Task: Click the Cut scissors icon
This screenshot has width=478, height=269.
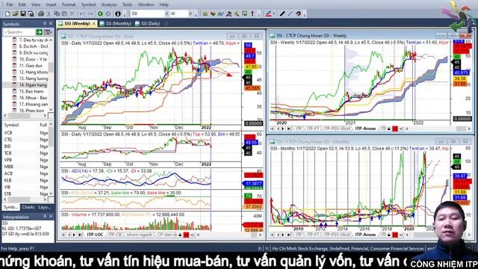Action: click(x=49, y=13)
